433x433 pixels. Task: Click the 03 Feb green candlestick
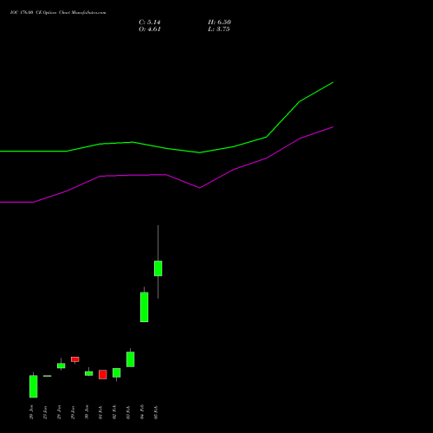(x=131, y=359)
